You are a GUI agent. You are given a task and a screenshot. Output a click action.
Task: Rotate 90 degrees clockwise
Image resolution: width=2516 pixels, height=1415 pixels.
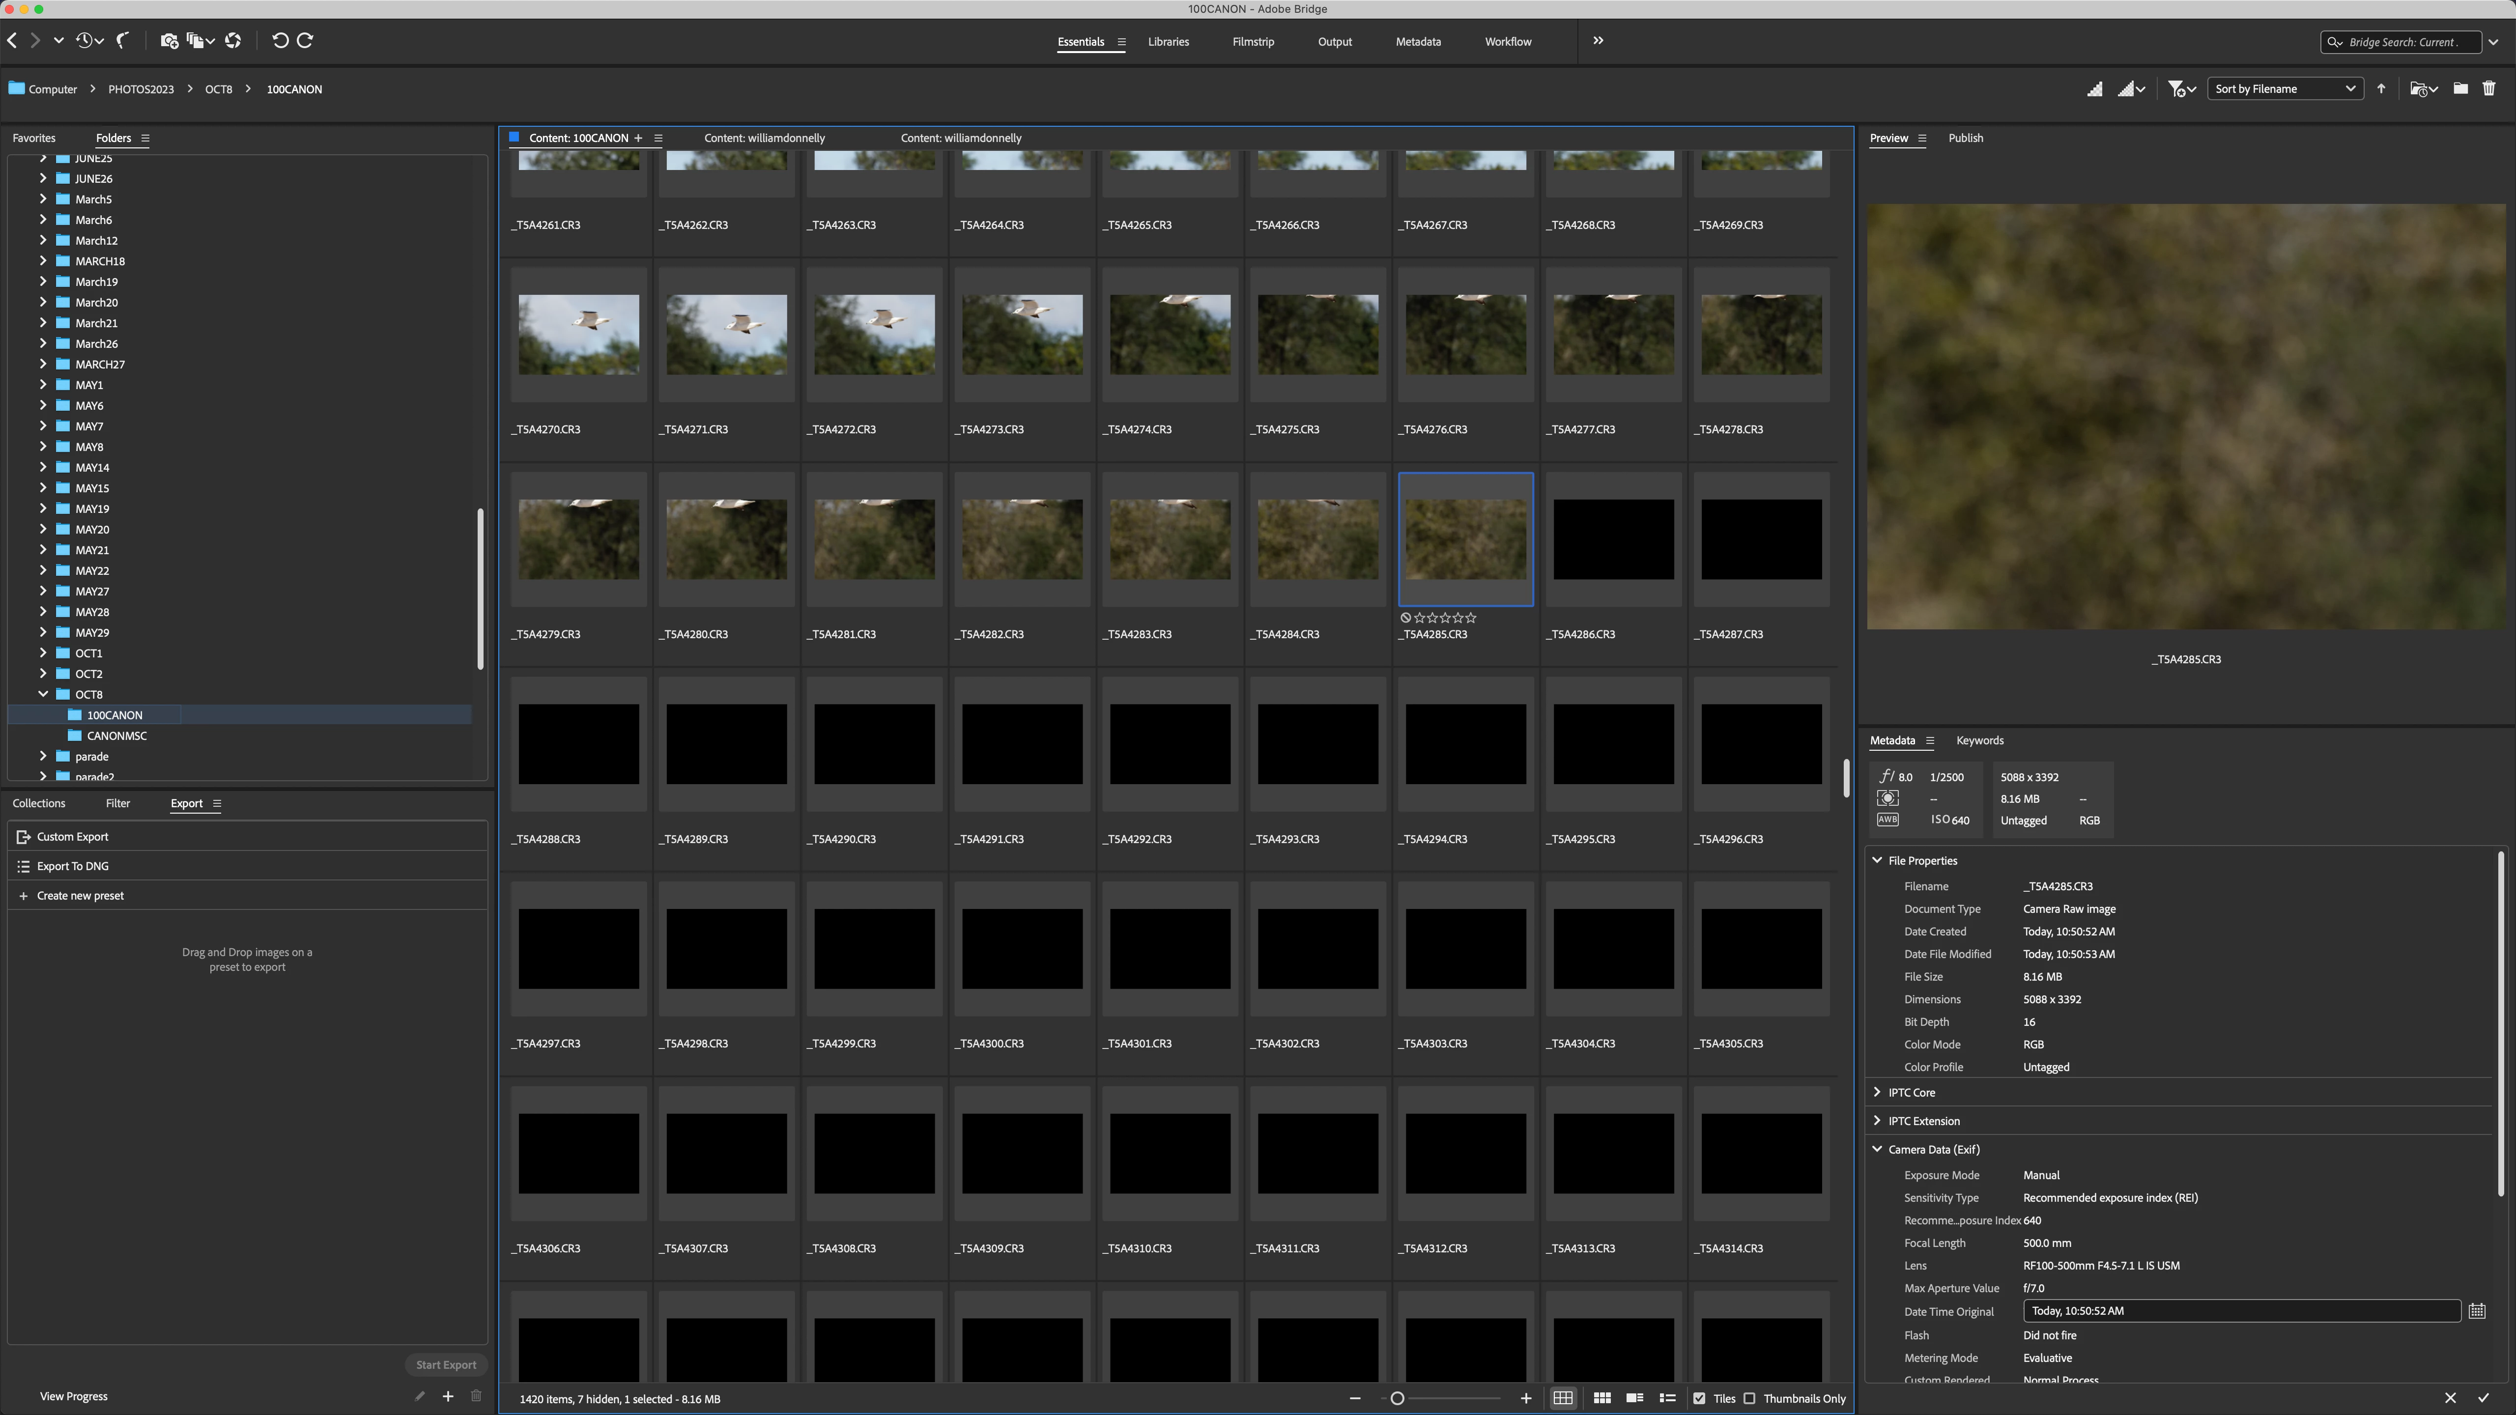[305, 40]
